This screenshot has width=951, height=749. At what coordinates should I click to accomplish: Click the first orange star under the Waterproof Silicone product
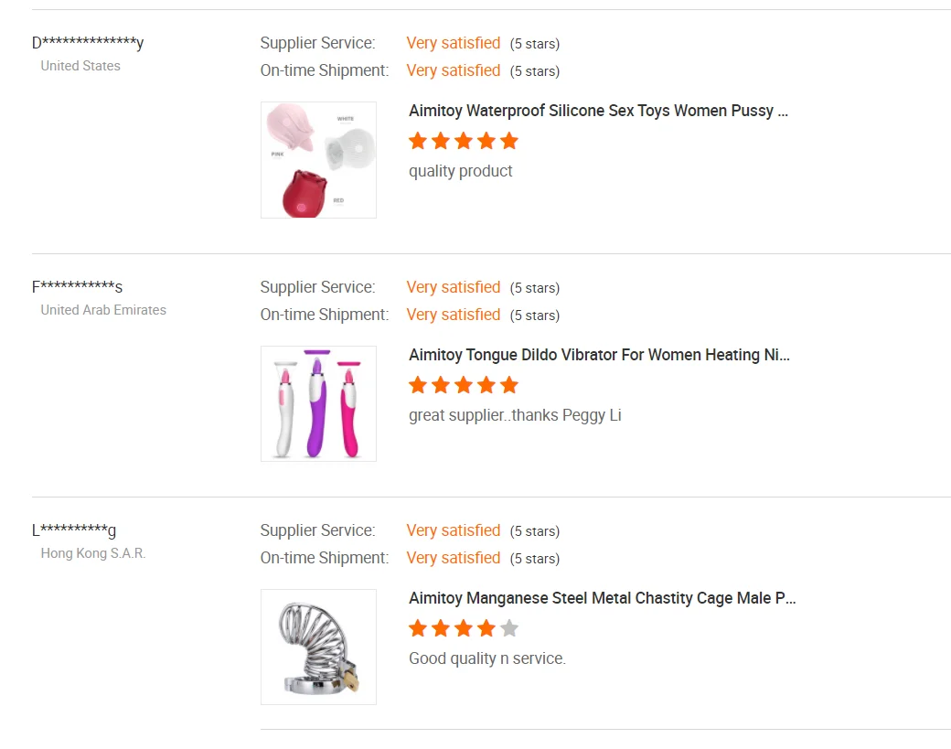(x=418, y=141)
